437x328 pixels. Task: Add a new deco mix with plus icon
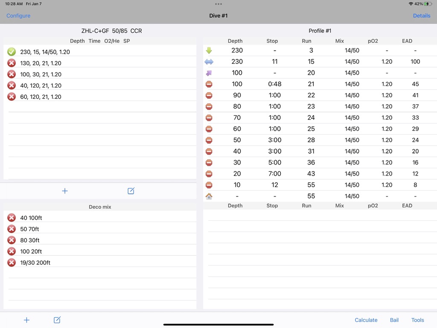click(x=26, y=320)
